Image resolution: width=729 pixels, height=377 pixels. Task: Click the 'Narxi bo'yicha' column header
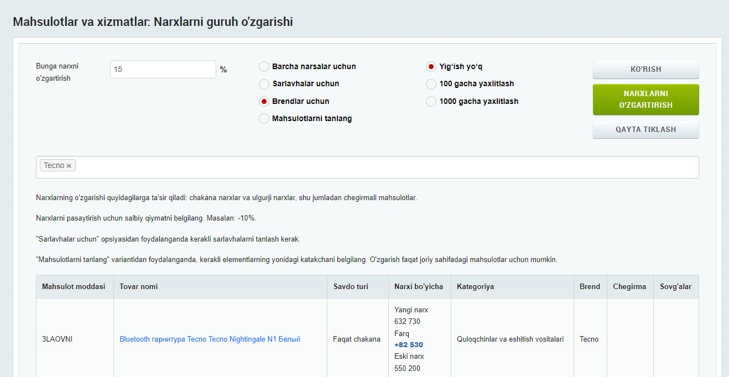pyautogui.click(x=419, y=286)
